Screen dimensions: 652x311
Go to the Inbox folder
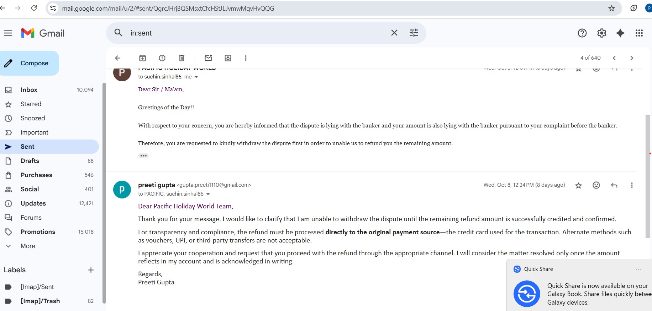click(x=29, y=90)
